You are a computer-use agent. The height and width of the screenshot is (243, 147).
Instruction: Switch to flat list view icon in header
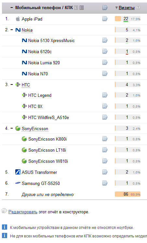(x=82, y=8)
